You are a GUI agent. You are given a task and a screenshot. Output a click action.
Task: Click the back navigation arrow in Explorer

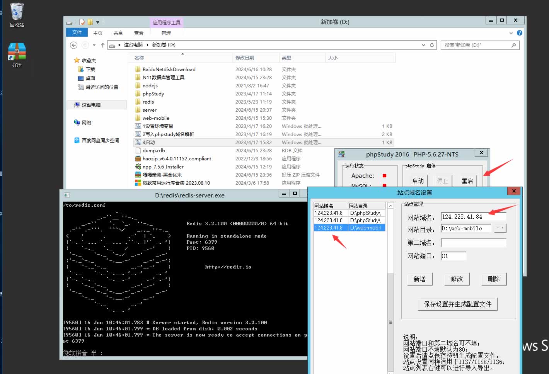pyautogui.click(x=73, y=45)
